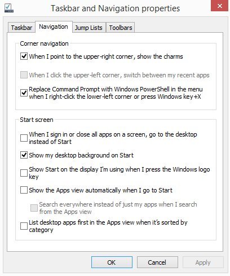The height and width of the screenshot is (276, 230).
Task: Uncheck Show my desktop background on Start
Action: pyautogui.click(x=24, y=155)
